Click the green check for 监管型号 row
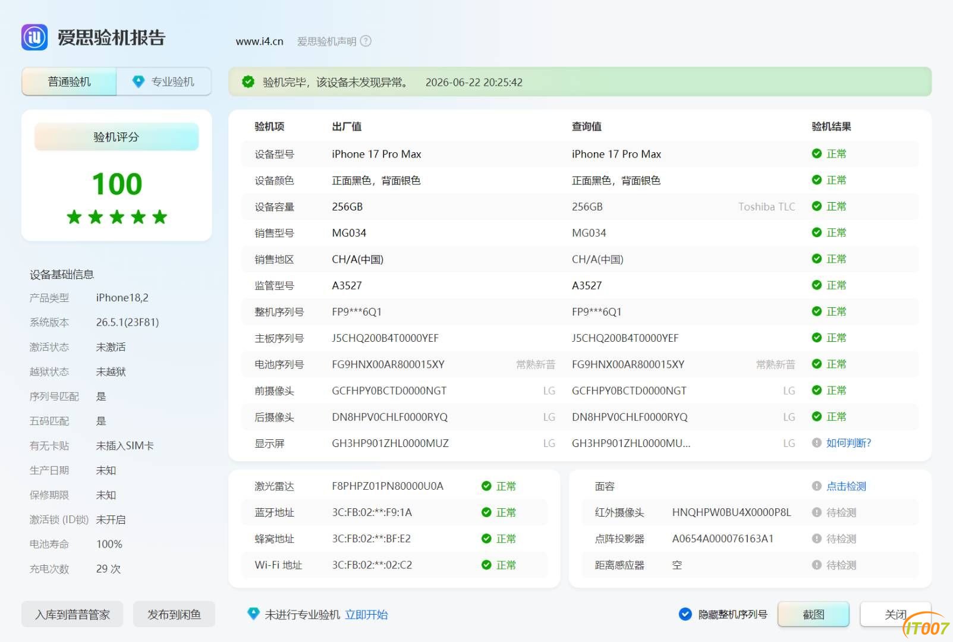This screenshot has width=953, height=642. [817, 285]
